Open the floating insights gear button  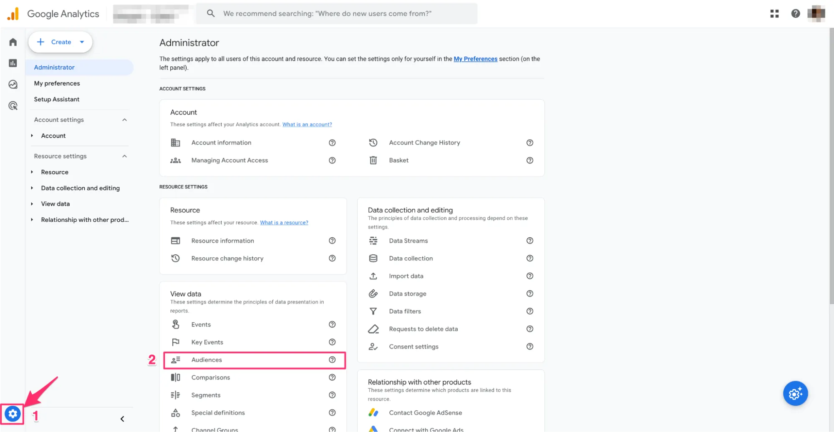[x=795, y=393]
